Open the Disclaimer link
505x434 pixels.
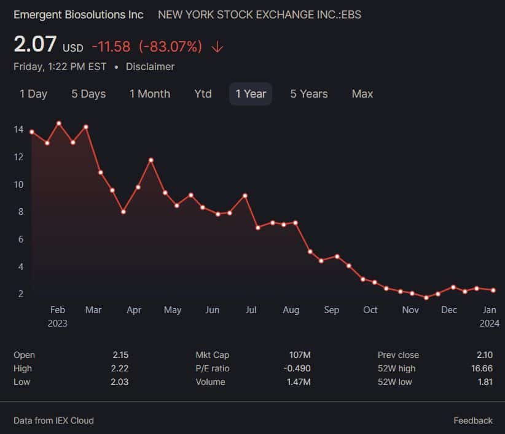pyautogui.click(x=150, y=66)
